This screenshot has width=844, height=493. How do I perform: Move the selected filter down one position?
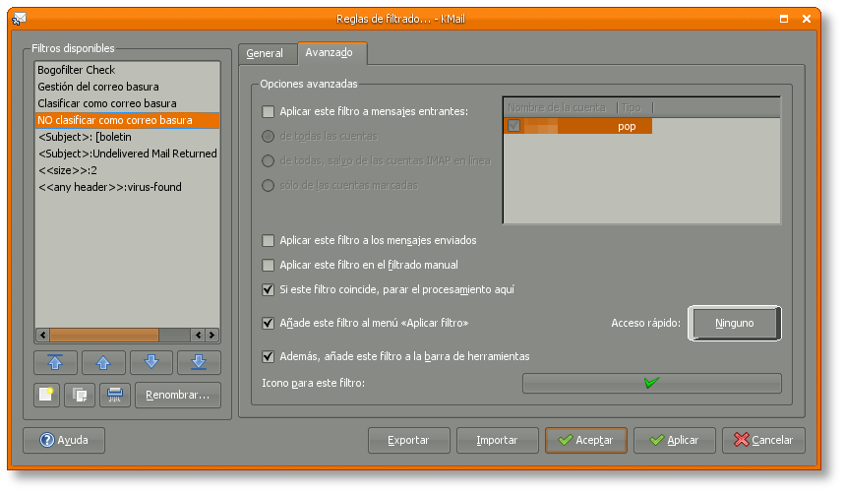click(151, 361)
